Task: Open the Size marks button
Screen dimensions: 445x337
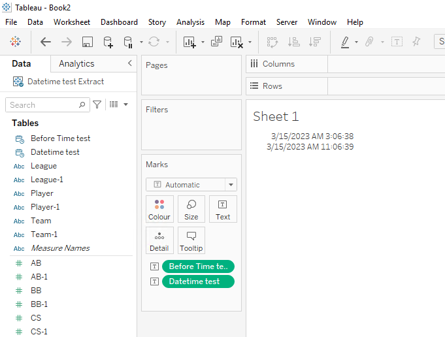Action: pos(191,209)
